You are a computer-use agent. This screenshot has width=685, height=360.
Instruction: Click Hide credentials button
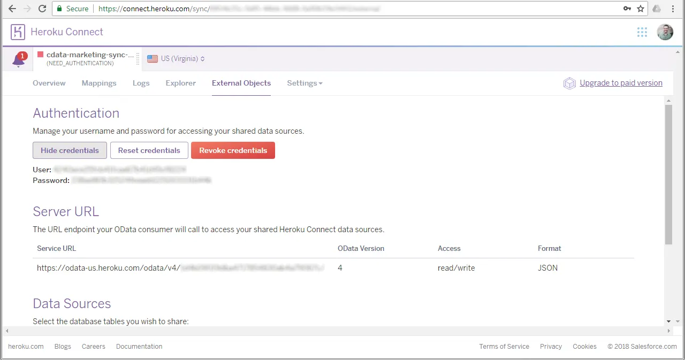[x=70, y=150]
